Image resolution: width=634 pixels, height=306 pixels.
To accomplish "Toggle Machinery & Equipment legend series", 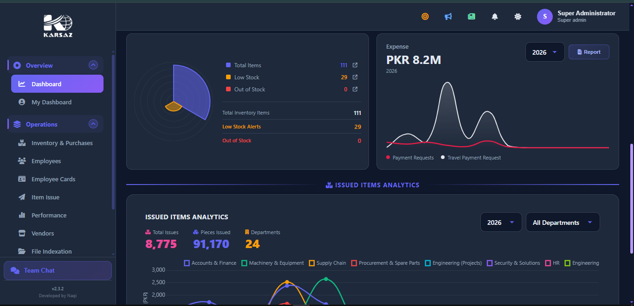I will (272, 263).
